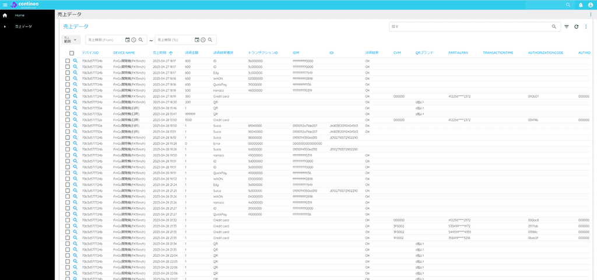The height and width of the screenshot is (280, 597).
Task: Click IDI cell JK803E20110404563 in 8f040000 row
Action: coord(343,125)
